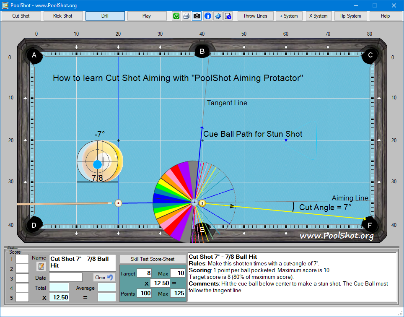Click the -7° angle label
The image size is (404, 317).
coord(100,134)
